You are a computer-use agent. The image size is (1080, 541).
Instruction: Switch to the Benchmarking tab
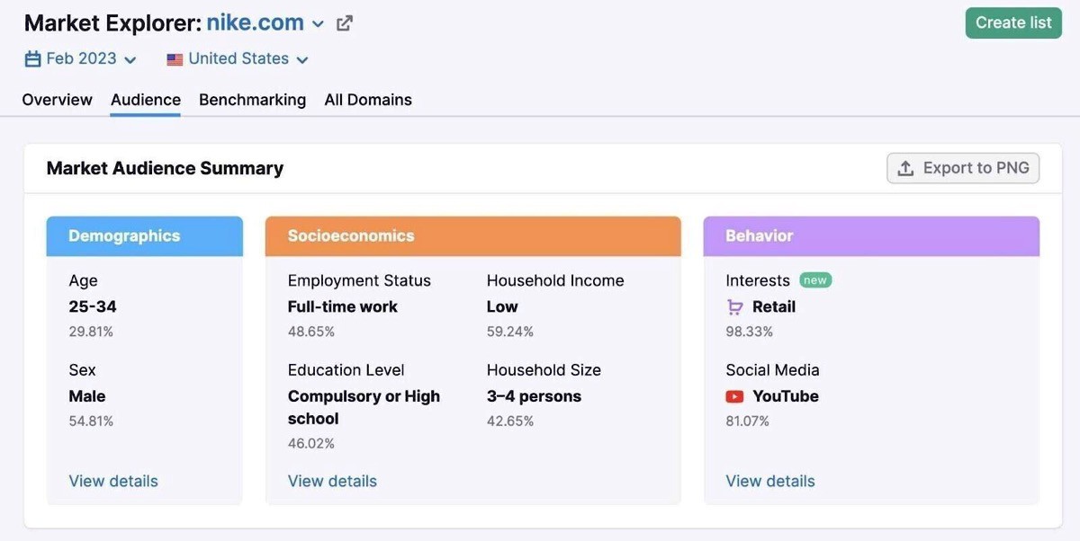[252, 100]
